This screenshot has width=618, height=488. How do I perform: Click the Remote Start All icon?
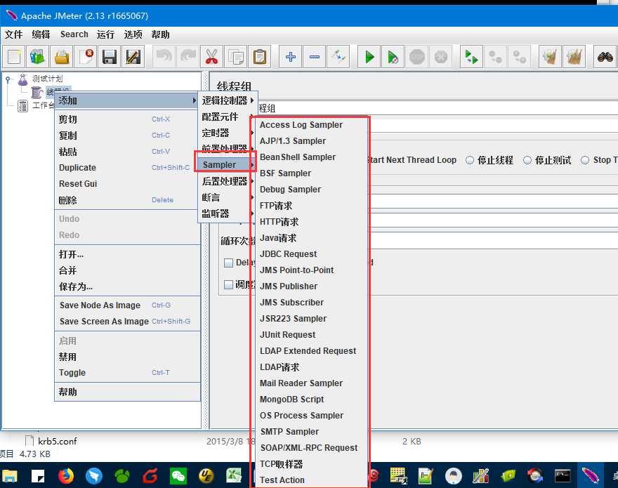(471, 57)
